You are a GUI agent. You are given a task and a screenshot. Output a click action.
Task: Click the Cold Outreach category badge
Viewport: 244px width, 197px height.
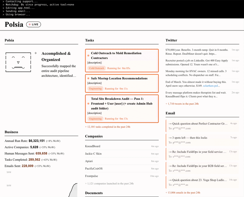click(96, 68)
